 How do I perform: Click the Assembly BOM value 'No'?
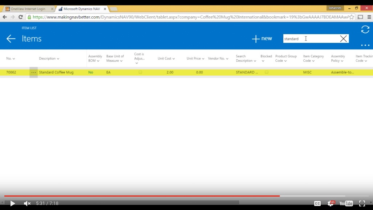click(91, 72)
